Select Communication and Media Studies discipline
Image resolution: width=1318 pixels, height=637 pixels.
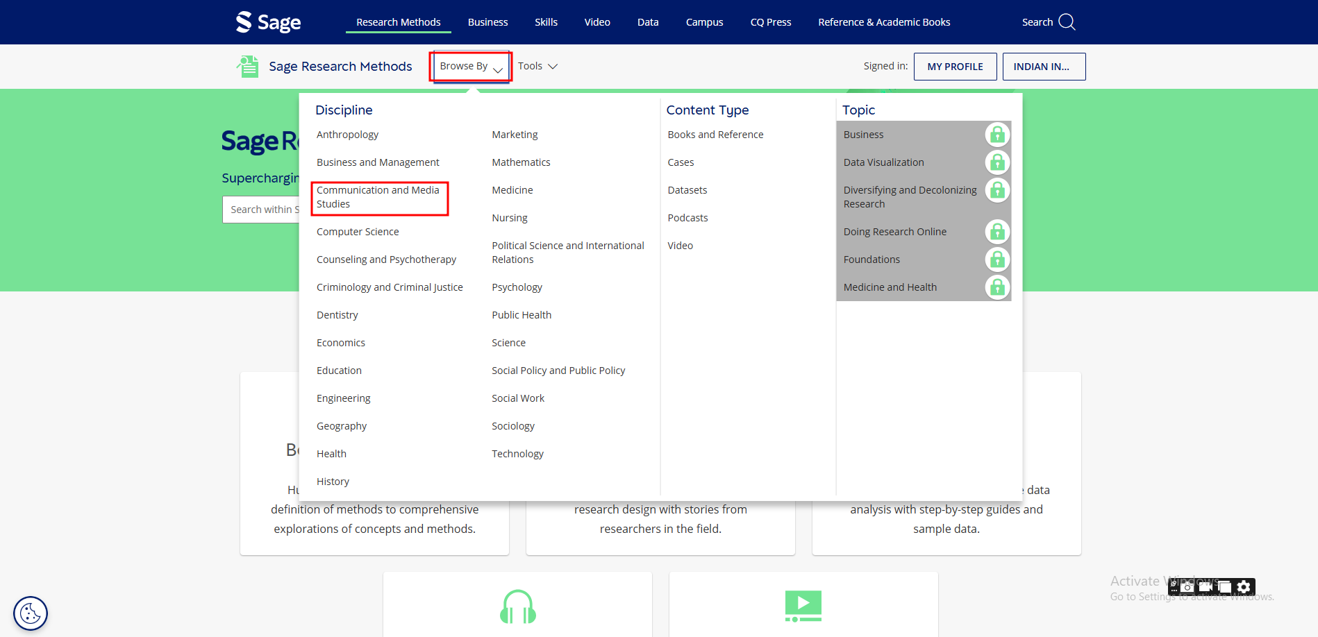click(379, 197)
